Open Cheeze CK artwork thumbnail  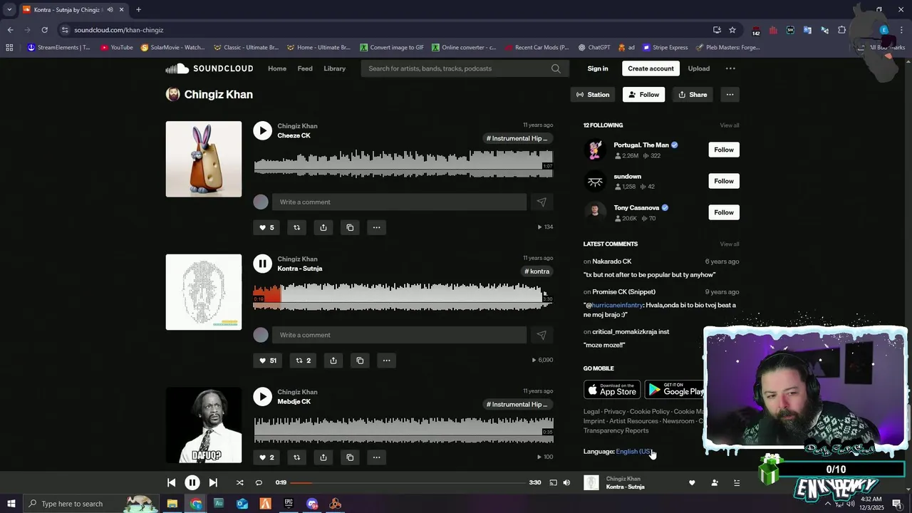(204, 159)
